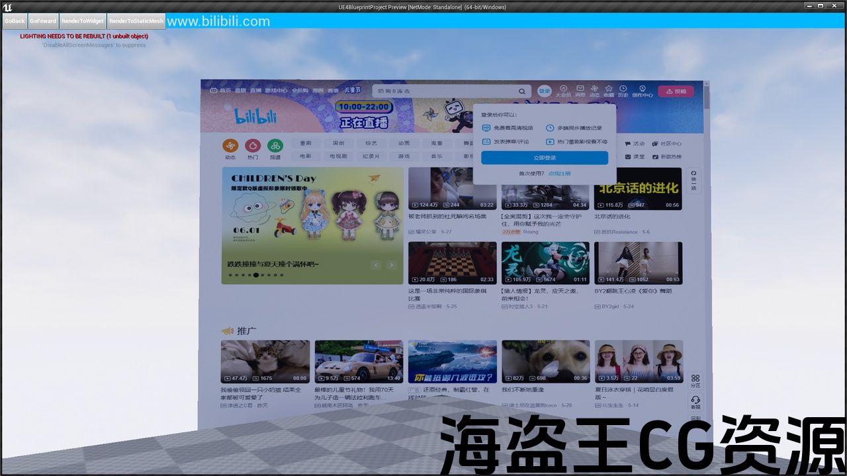
Task: Open the 热门 red flame icon
Action: click(x=253, y=146)
